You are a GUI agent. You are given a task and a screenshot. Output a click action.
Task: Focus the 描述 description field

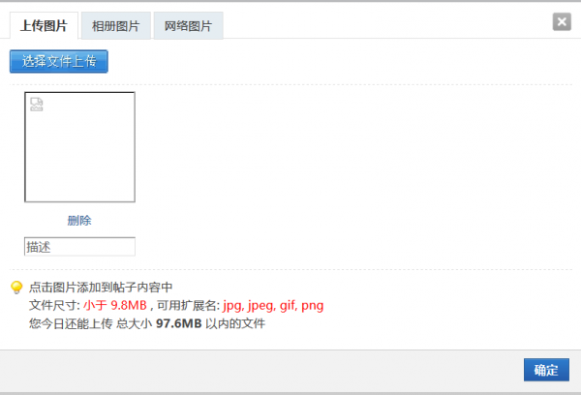pos(79,247)
